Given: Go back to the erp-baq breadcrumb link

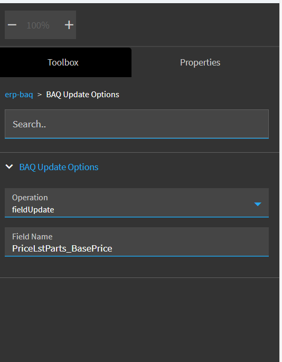Looking at the screenshot, I should click(x=19, y=95).
